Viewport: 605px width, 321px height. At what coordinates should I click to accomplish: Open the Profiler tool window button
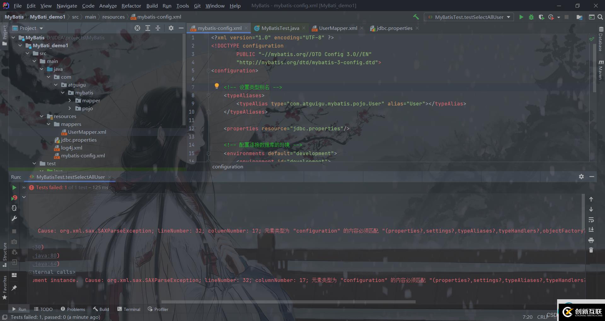coord(158,309)
